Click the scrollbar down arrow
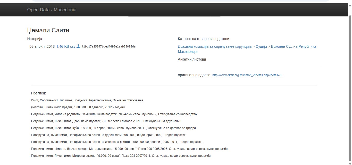 (350, 163)
